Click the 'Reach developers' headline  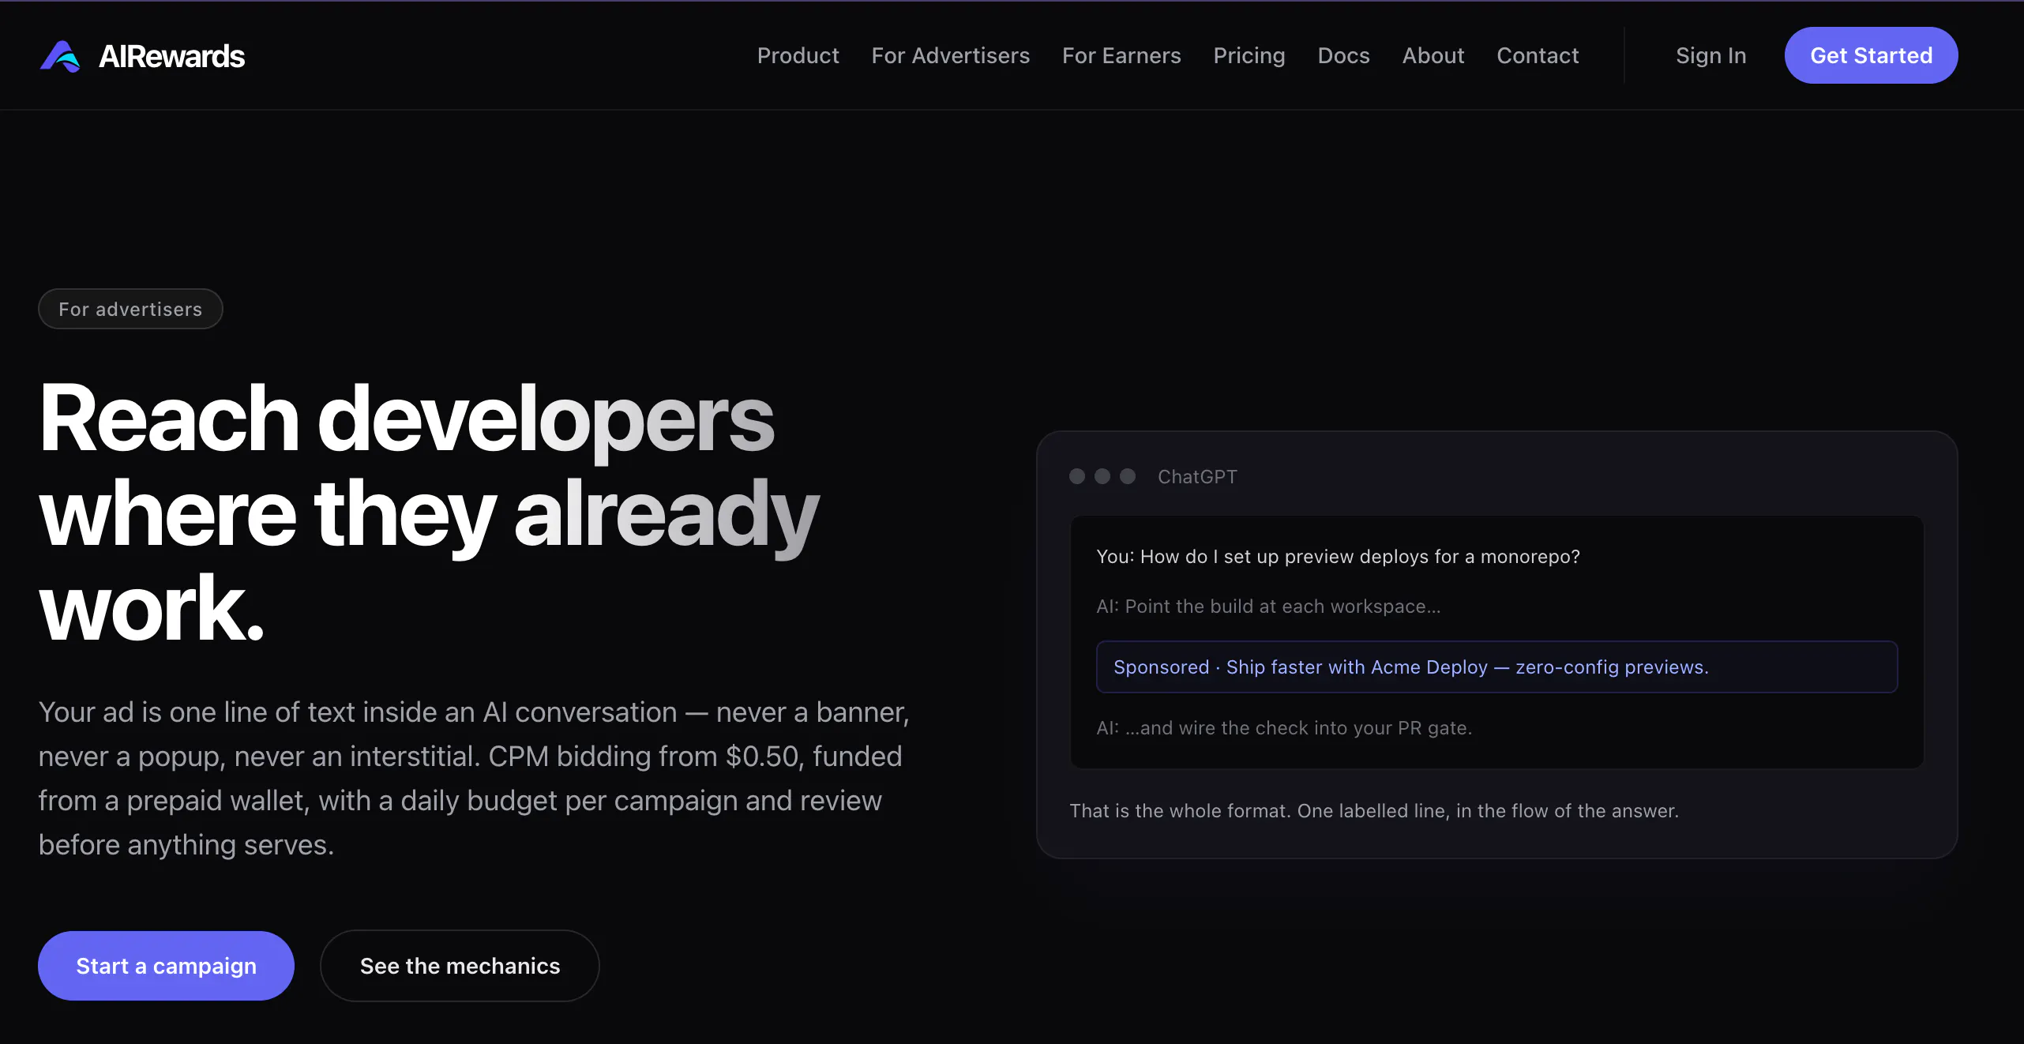pyautogui.click(x=430, y=512)
